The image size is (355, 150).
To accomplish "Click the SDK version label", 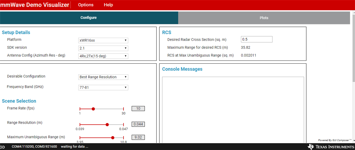I will (x=17, y=48).
